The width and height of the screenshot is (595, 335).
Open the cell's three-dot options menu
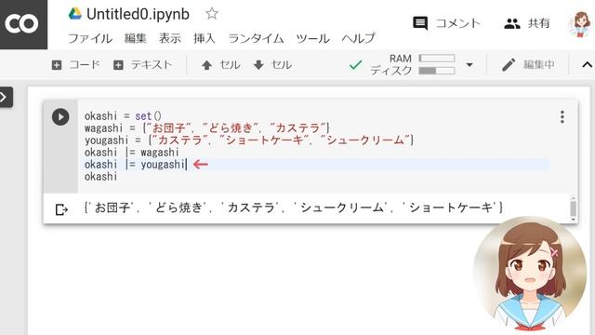pos(562,117)
